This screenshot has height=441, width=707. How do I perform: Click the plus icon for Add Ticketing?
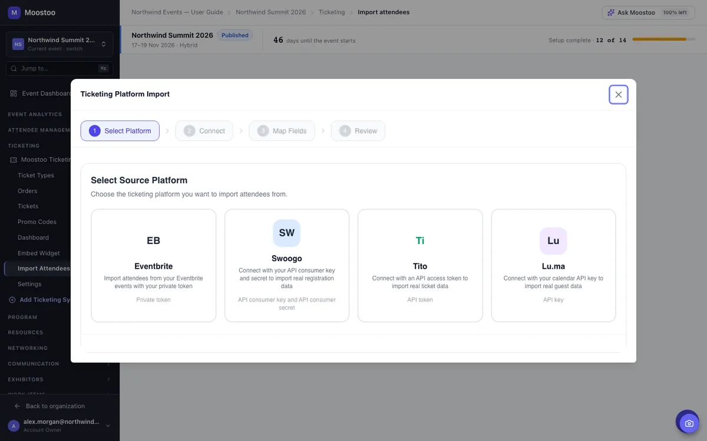coord(13,300)
